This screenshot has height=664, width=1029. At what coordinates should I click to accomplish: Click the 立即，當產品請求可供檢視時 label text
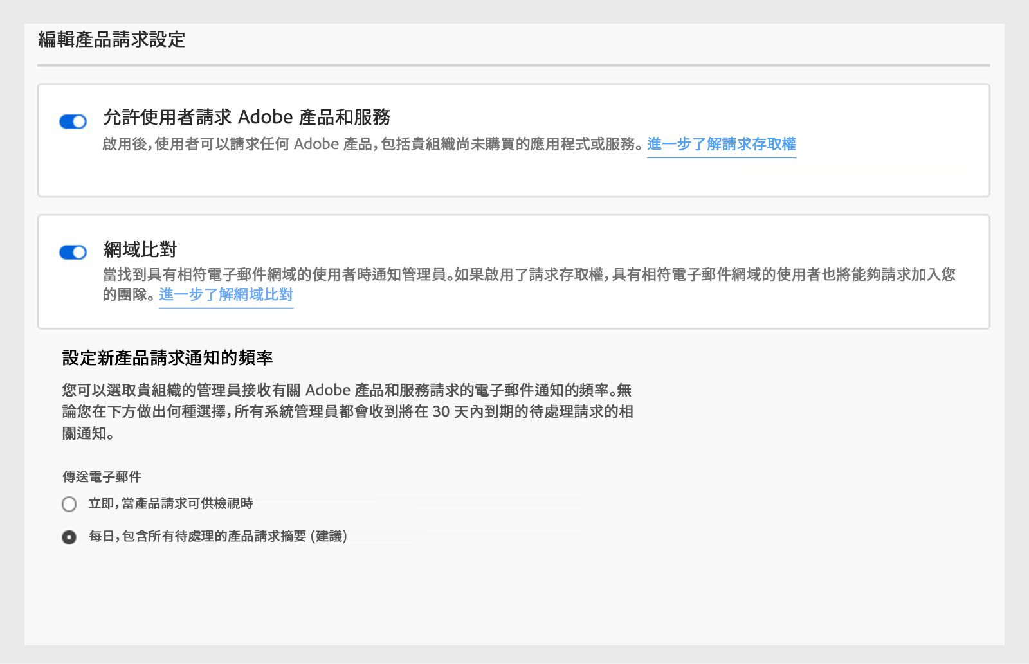coord(171,503)
